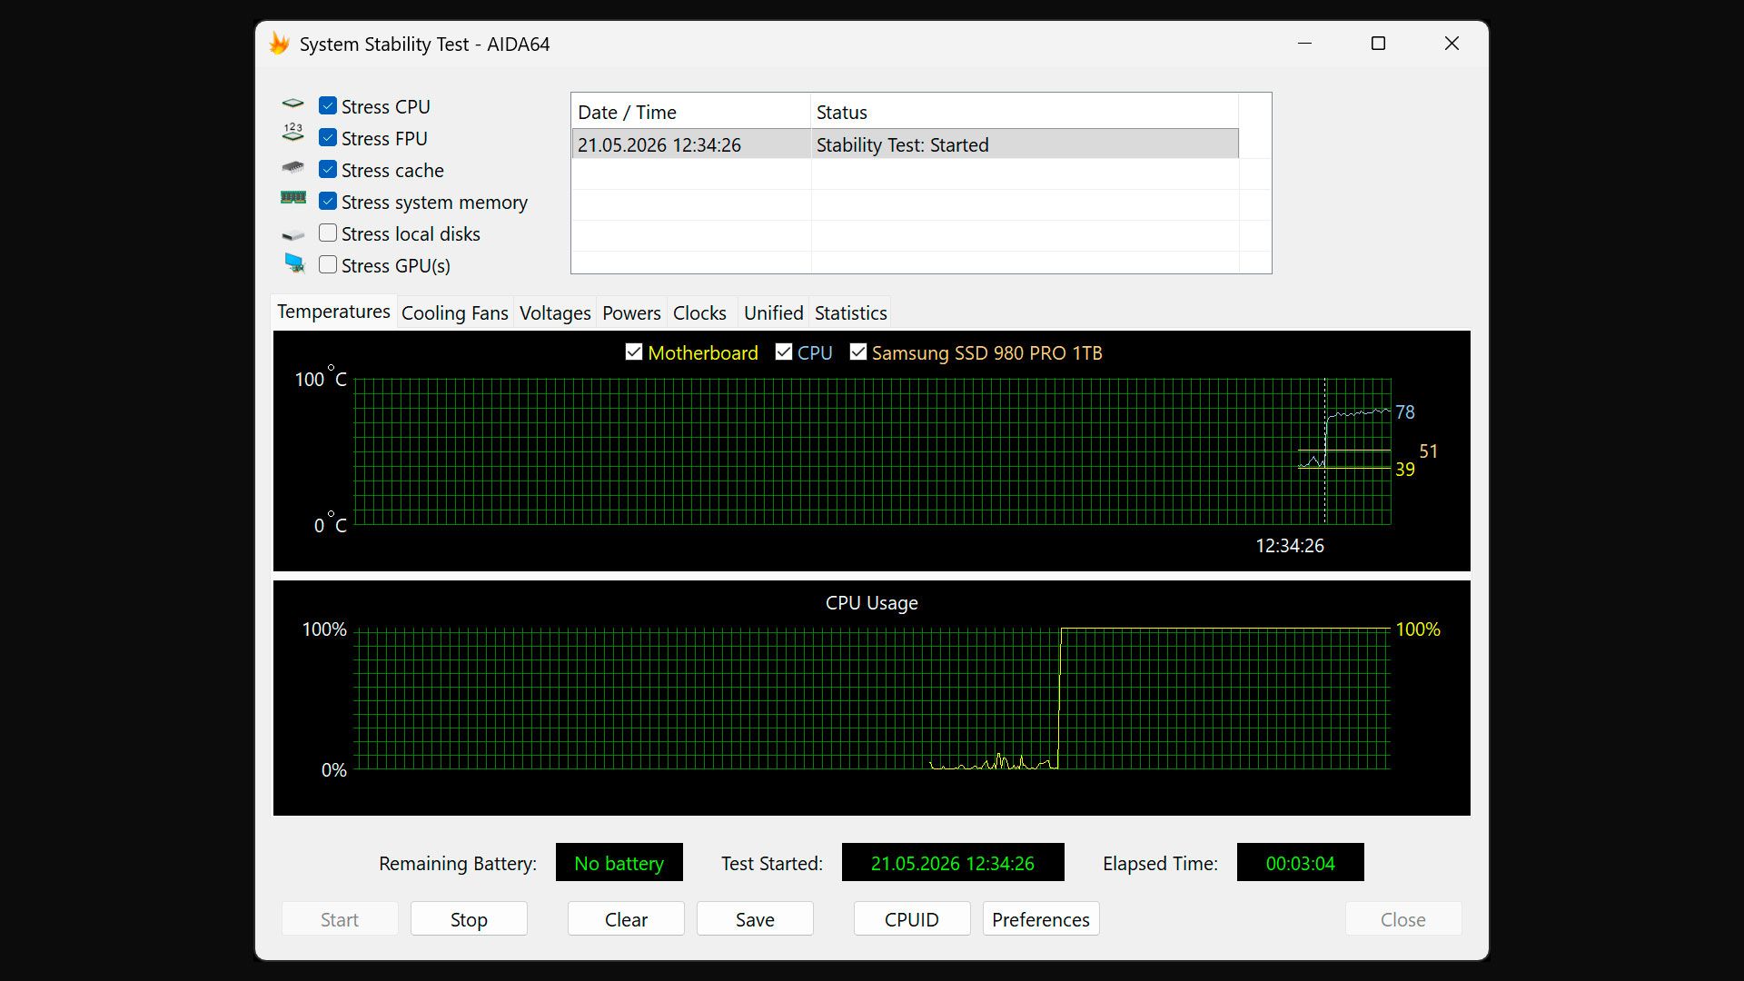Click the 100 °C axis label
This screenshot has width=1744, height=981.
[321, 378]
